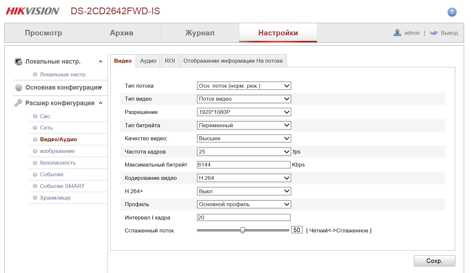Screen dimensions: 471x273
Task: Click the gear icon for basic configuration
Action: click(x=19, y=88)
